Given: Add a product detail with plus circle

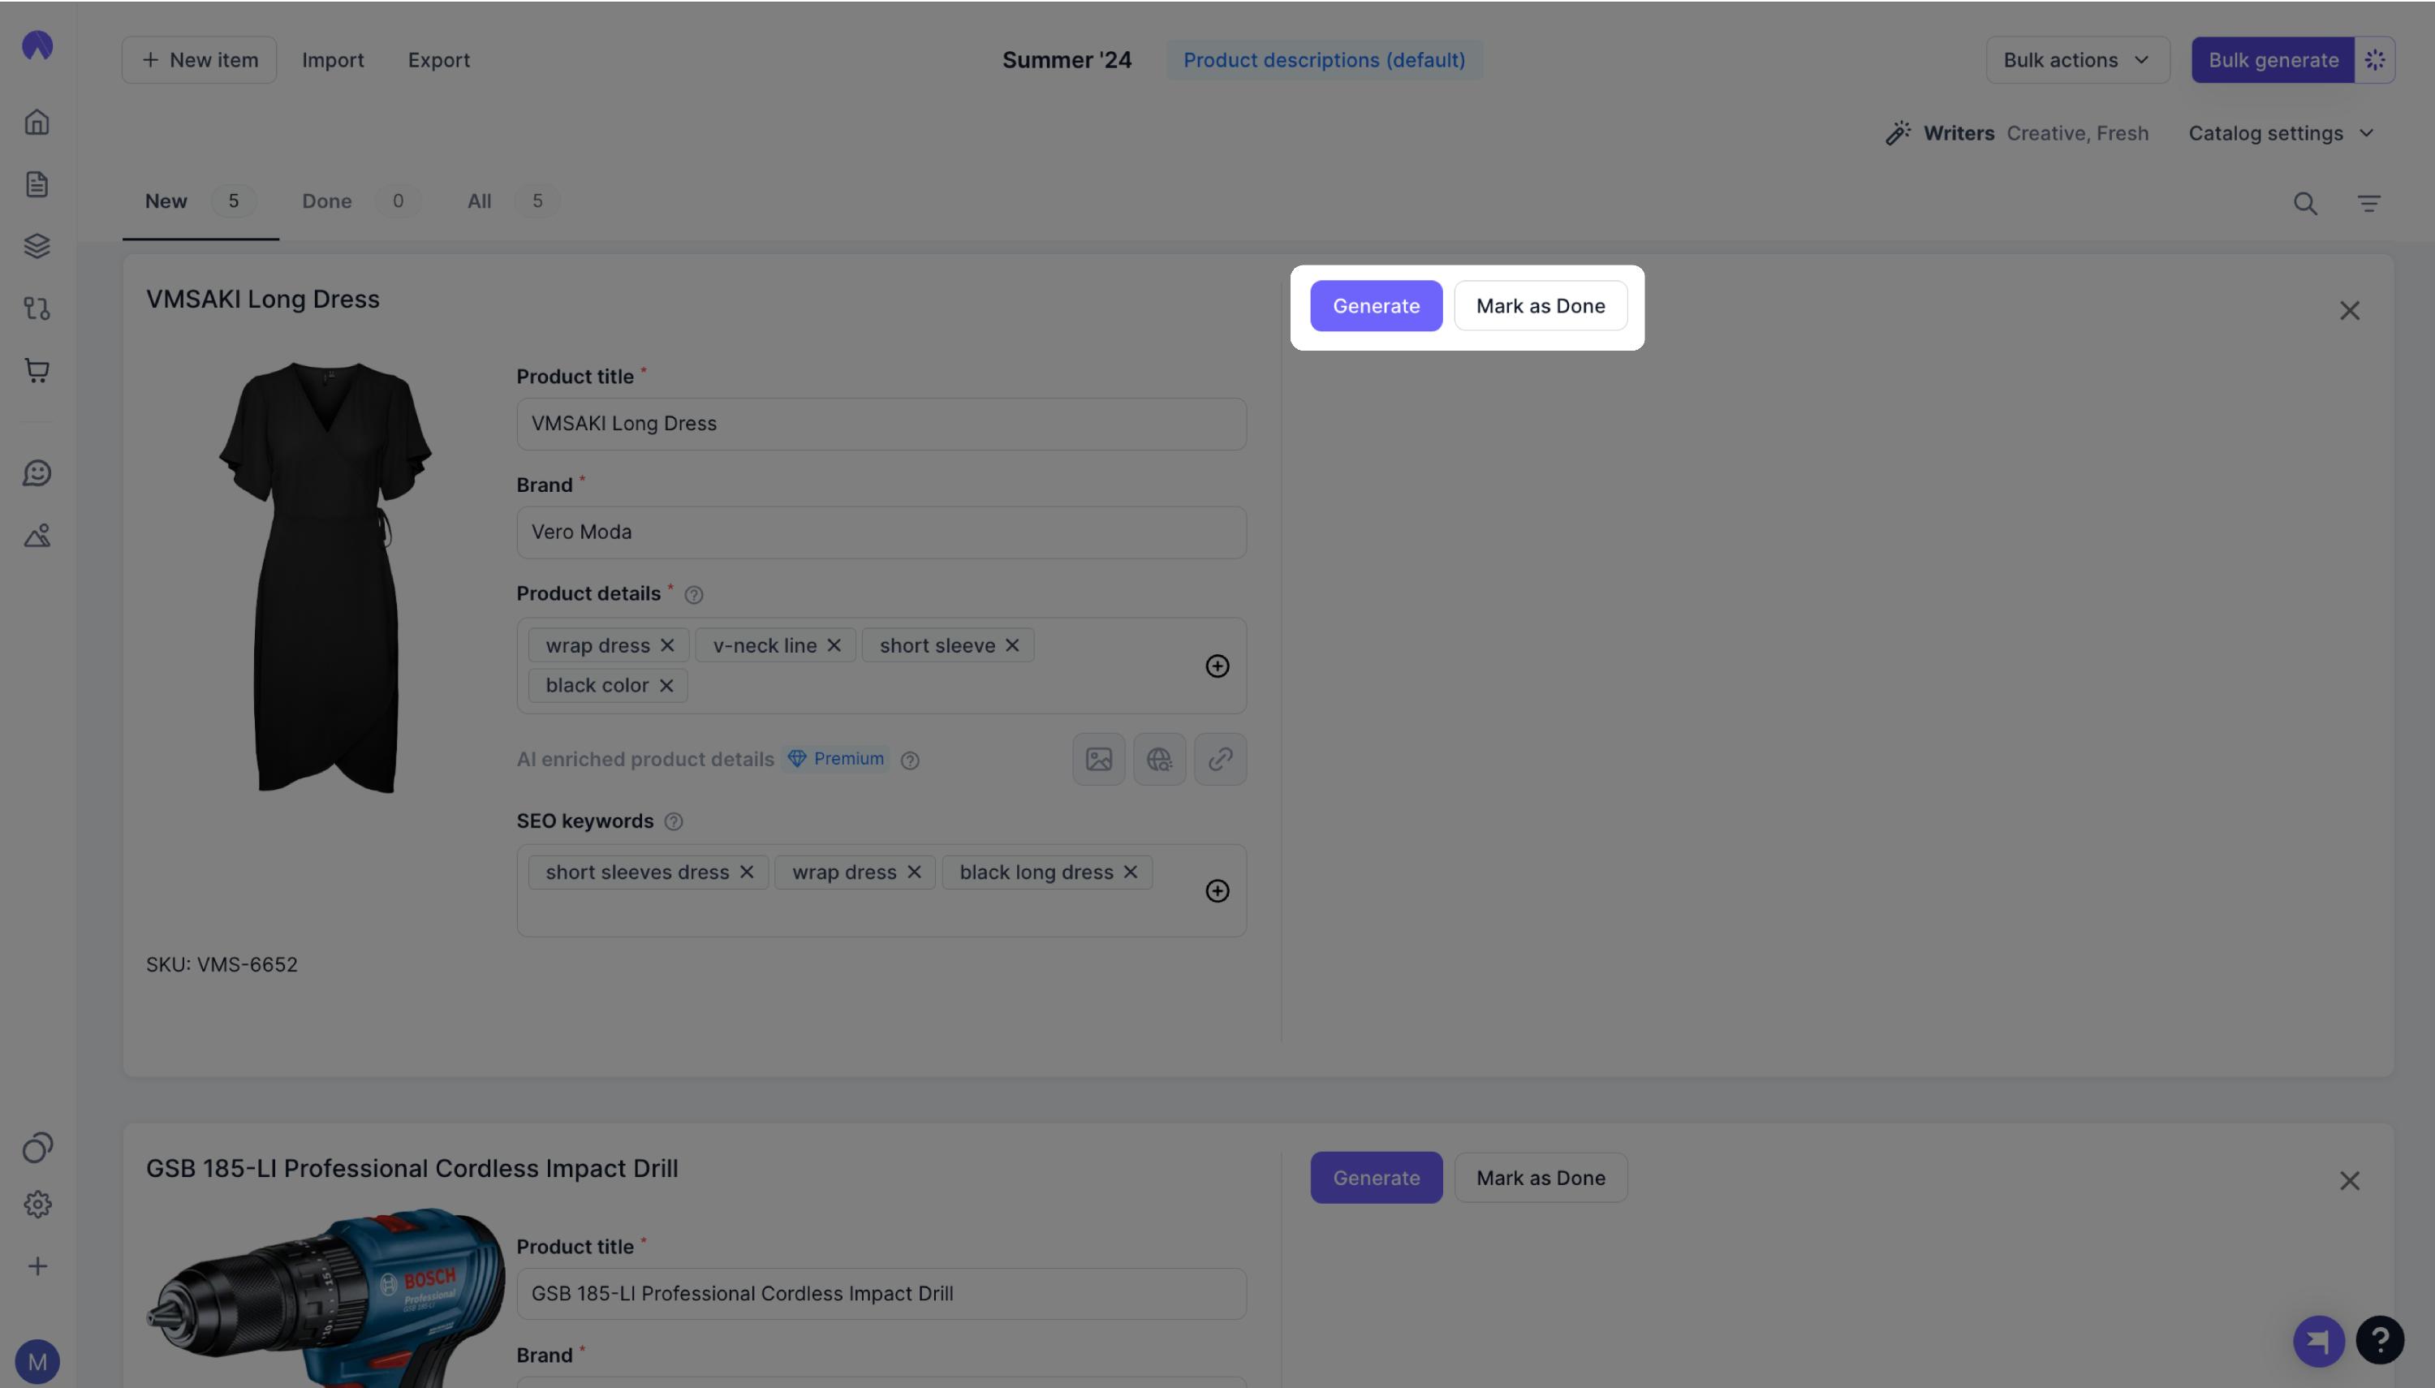Looking at the screenshot, I should coord(1217,666).
